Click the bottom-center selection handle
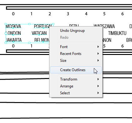 pyautogui.click(x=29, y=43)
